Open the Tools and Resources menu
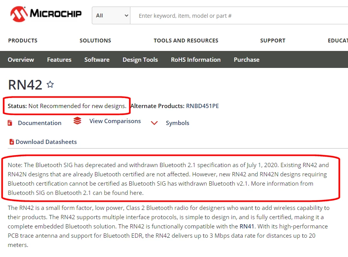Screen dimensions: 348x257 (186, 41)
